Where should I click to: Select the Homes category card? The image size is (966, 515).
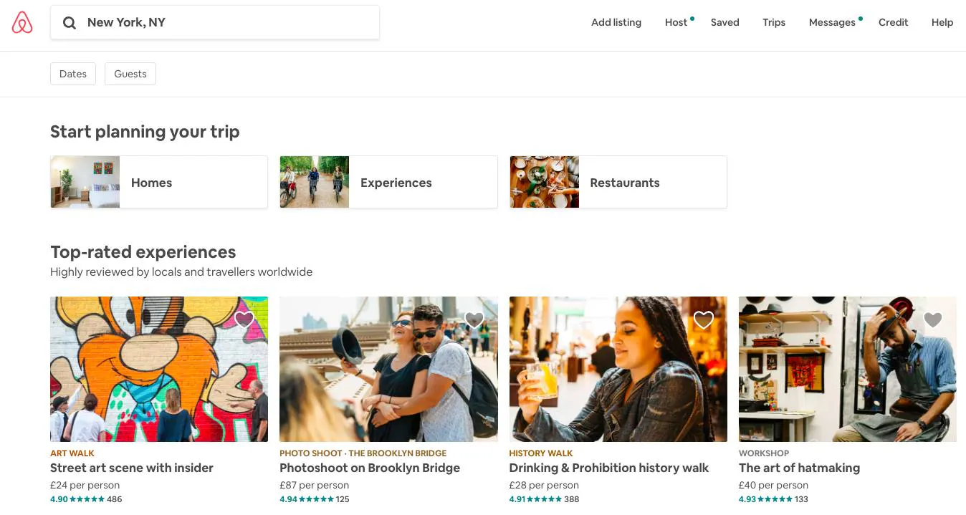(x=159, y=182)
